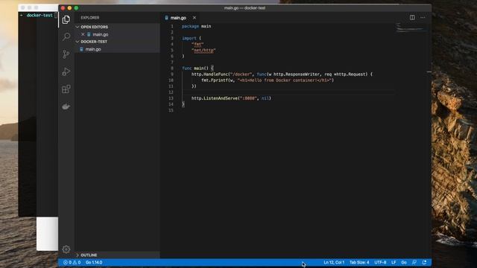Open the Source Control view
The image size is (477, 268).
click(x=66, y=54)
